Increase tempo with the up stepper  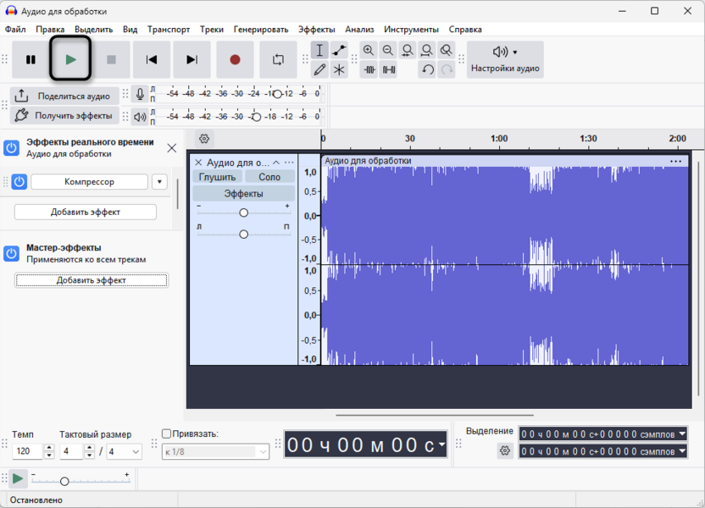pyautogui.click(x=49, y=448)
